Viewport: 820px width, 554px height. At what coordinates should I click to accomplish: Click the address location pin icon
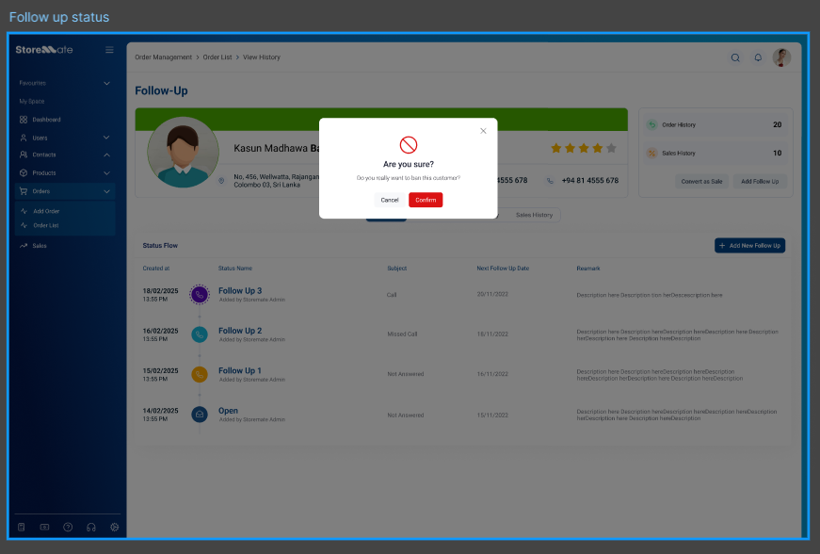(221, 181)
